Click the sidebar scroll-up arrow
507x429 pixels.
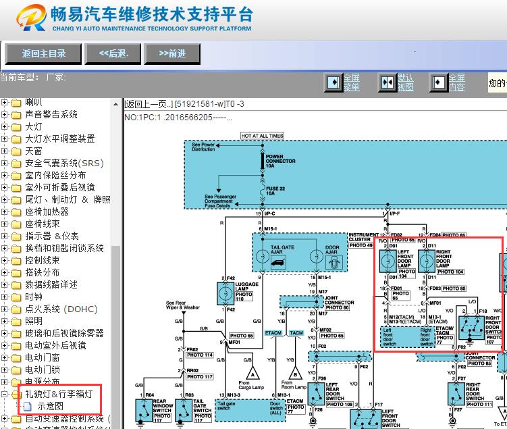pos(115,104)
